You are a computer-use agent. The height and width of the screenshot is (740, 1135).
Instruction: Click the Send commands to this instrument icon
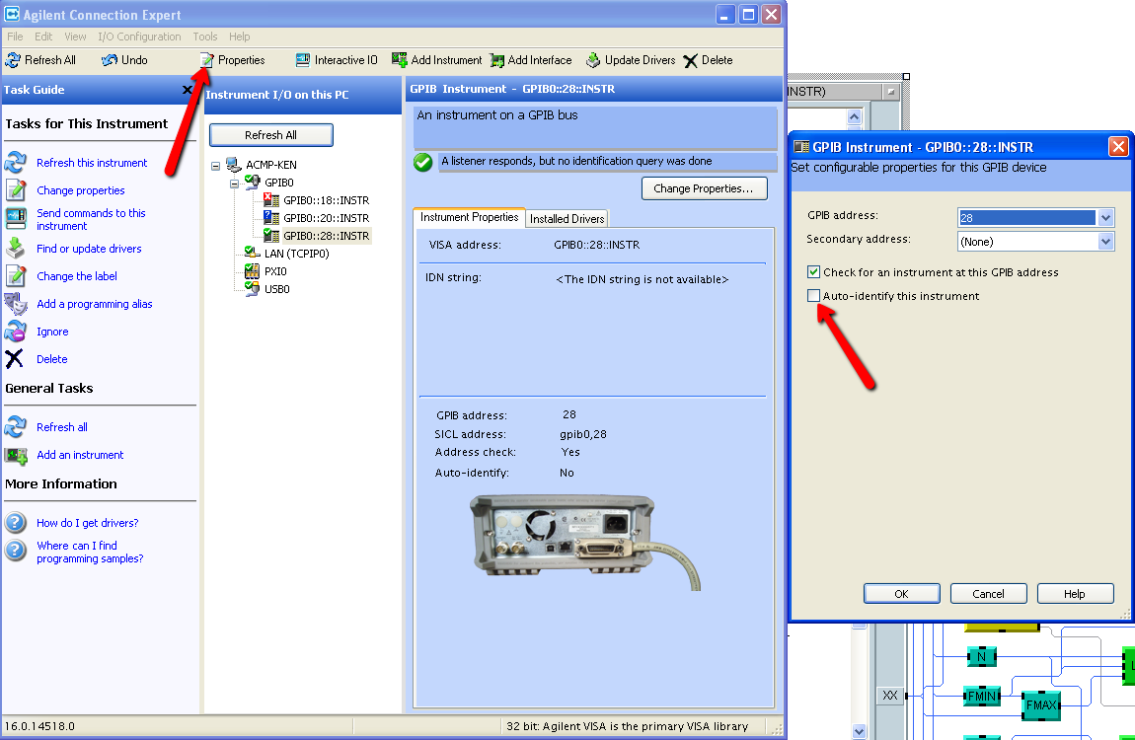coord(15,218)
